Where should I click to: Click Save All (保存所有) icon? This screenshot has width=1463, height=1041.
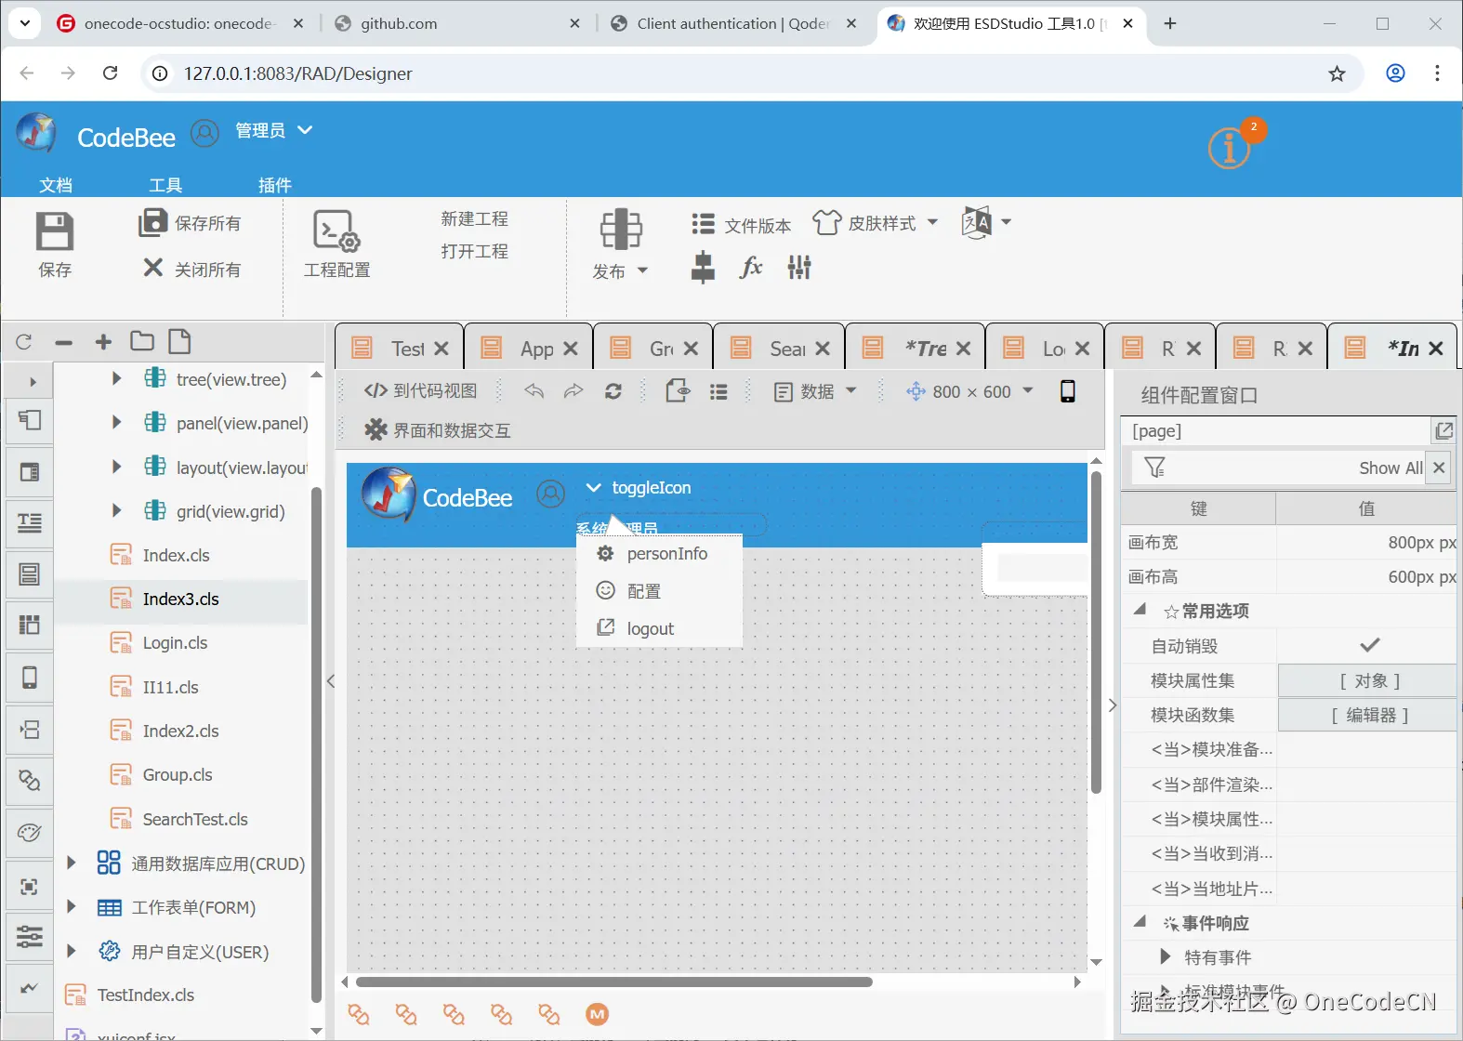152,223
